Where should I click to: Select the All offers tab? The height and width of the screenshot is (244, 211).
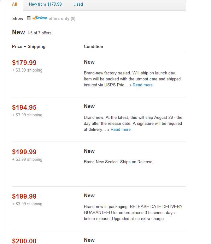[15, 4]
